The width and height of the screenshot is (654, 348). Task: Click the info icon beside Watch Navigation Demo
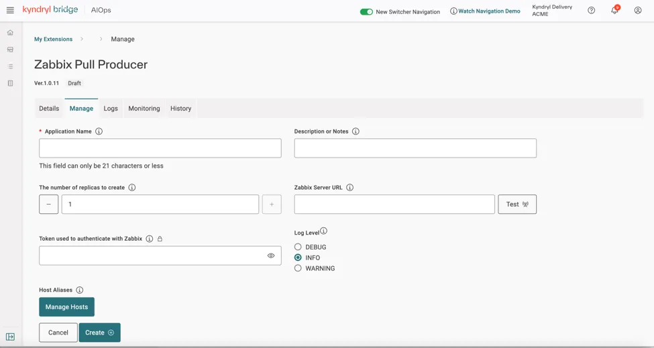click(453, 11)
